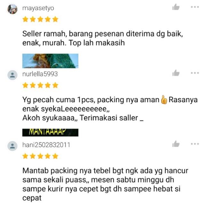View mayasetyo's attached food review photo
205x205 pixels.
click(x=50, y=61)
